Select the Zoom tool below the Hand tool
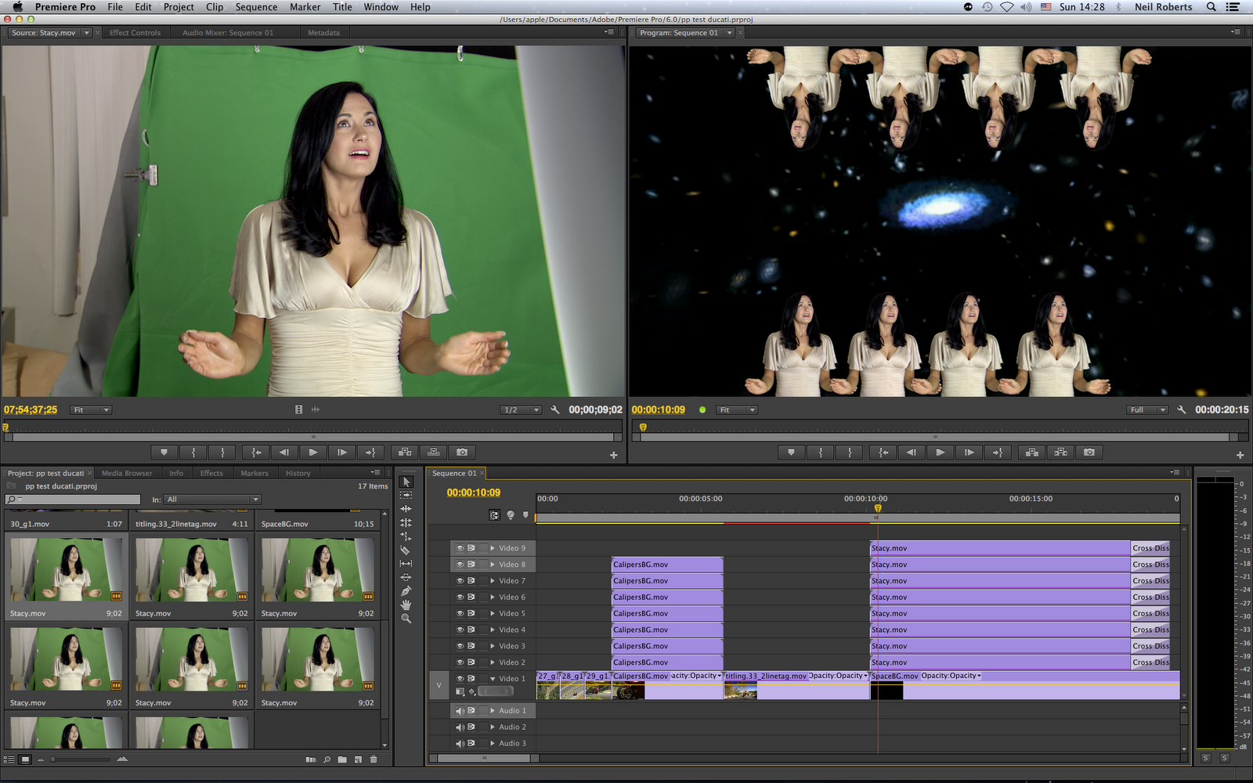This screenshot has height=783, width=1253. (406, 618)
